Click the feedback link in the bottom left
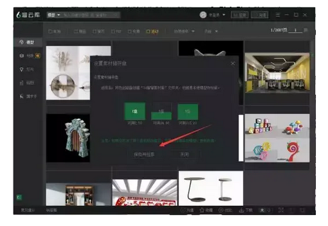This screenshot has width=328, height=226. (28, 210)
